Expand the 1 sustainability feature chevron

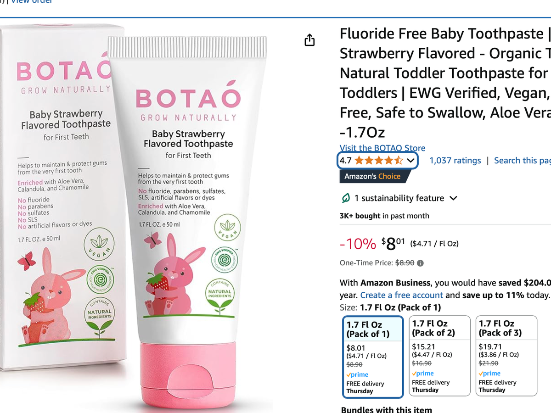453,198
